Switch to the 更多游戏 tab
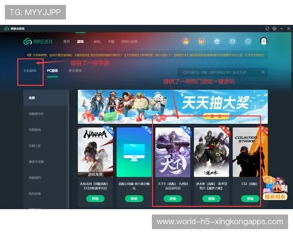The image size is (293, 234). click(75, 71)
